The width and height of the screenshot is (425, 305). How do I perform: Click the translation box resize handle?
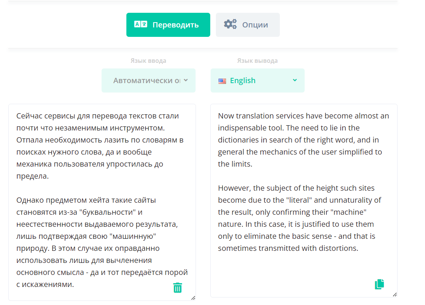(x=395, y=294)
